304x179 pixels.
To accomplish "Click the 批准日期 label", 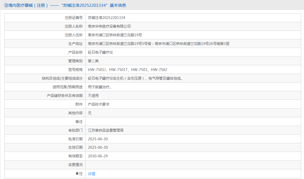I will click(x=75, y=139).
